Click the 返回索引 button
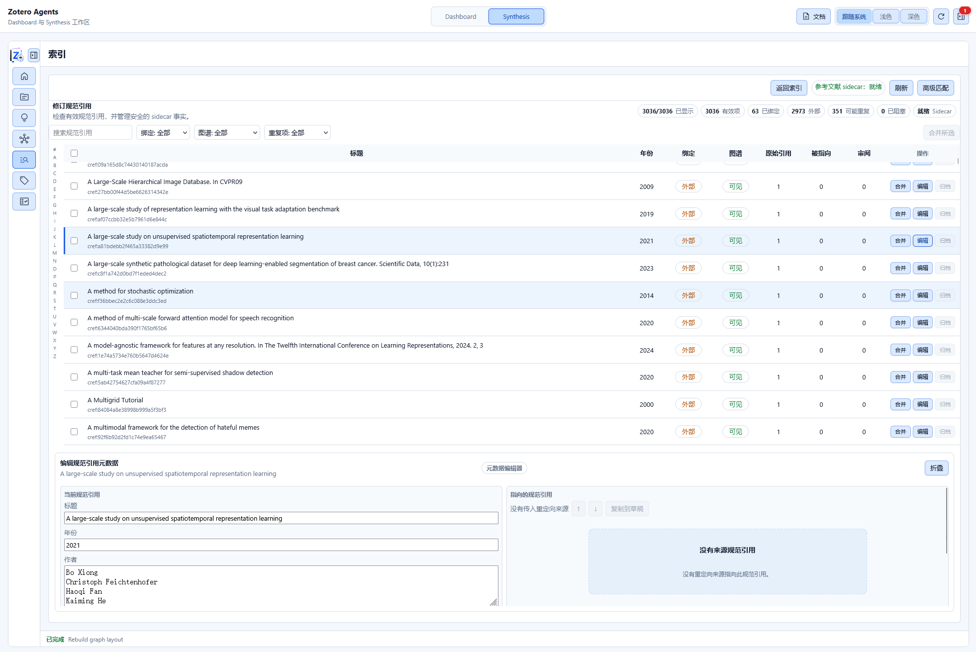The height and width of the screenshot is (652, 976). (x=788, y=88)
